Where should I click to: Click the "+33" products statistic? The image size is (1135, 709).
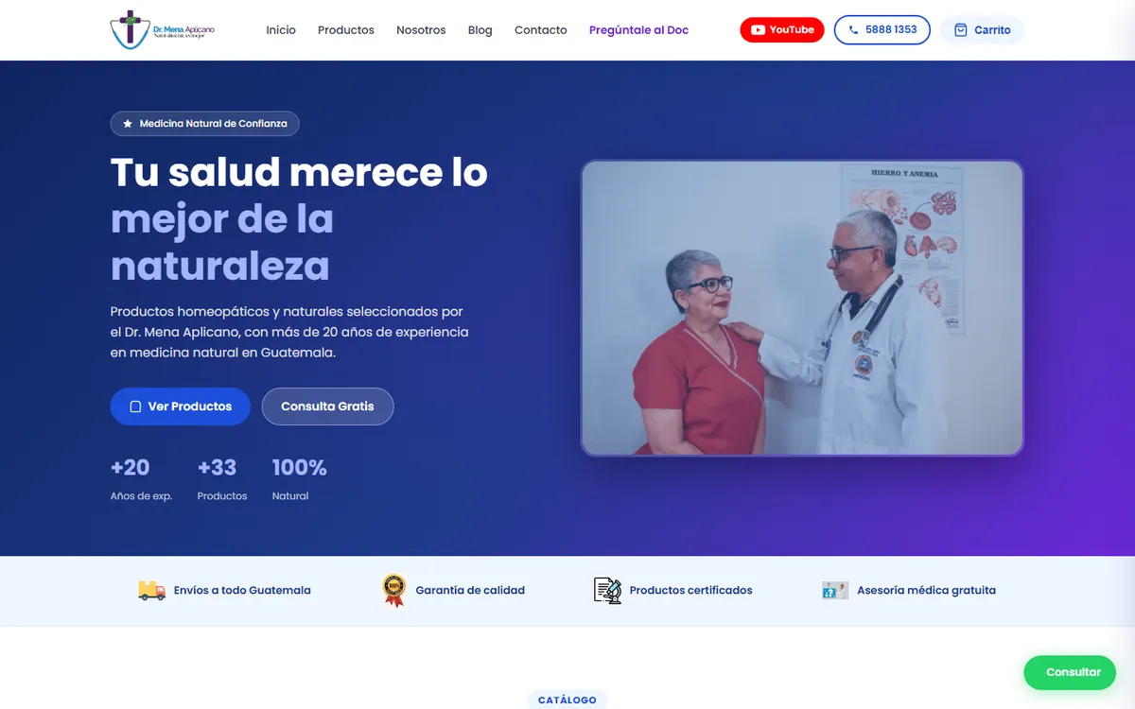coord(217,467)
